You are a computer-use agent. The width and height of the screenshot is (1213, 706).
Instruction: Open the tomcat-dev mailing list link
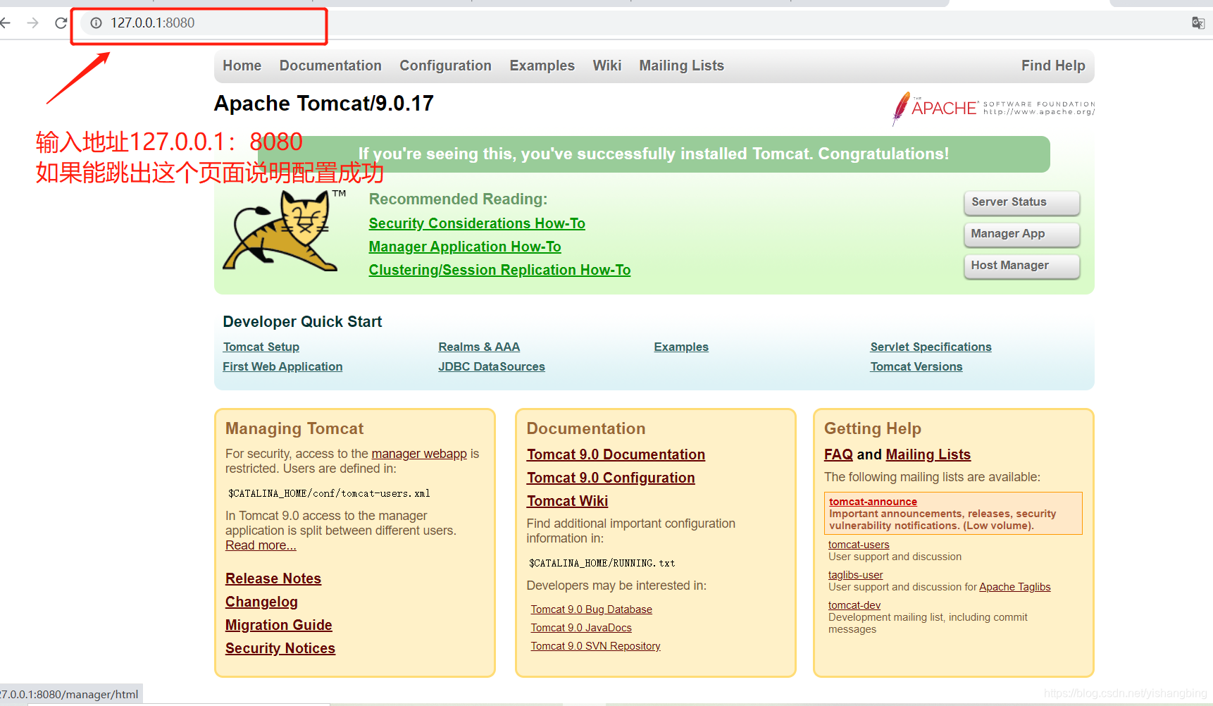click(x=854, y=605)
